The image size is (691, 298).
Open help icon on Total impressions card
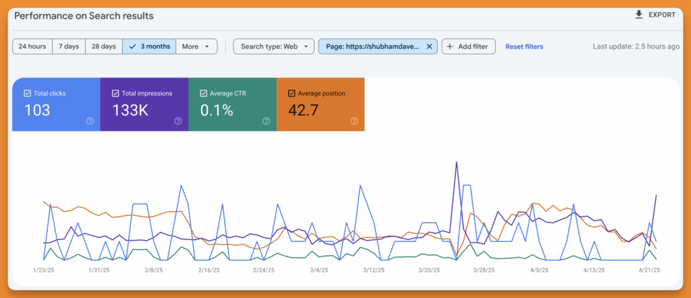(178, 121)
